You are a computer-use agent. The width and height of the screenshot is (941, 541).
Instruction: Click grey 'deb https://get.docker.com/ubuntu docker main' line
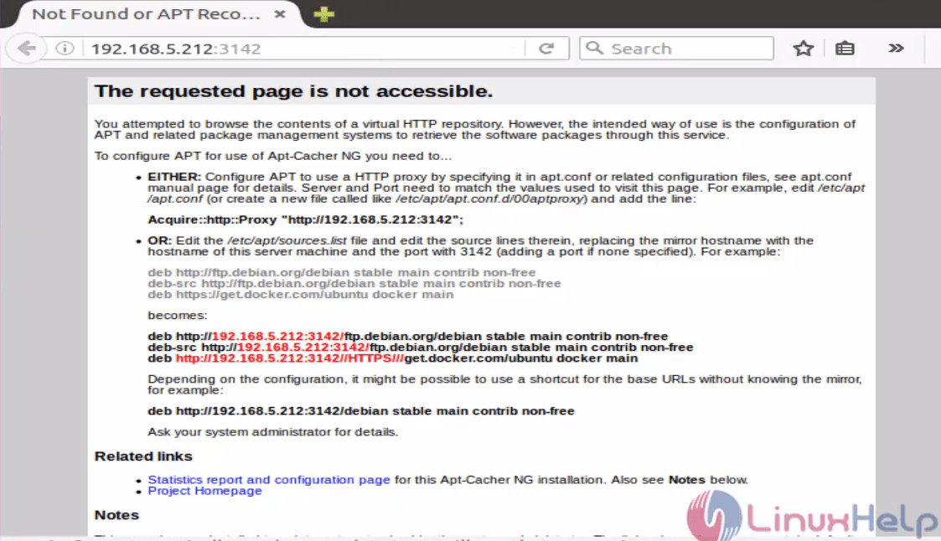coord(301,295)
